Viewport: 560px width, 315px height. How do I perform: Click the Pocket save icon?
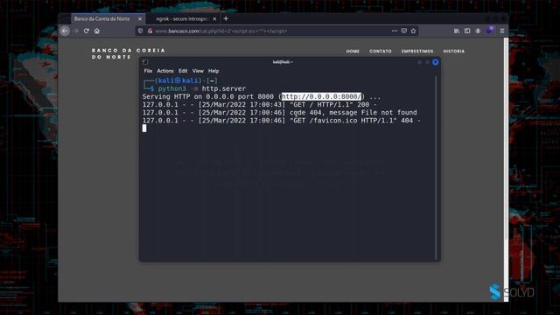pos(404,31)
